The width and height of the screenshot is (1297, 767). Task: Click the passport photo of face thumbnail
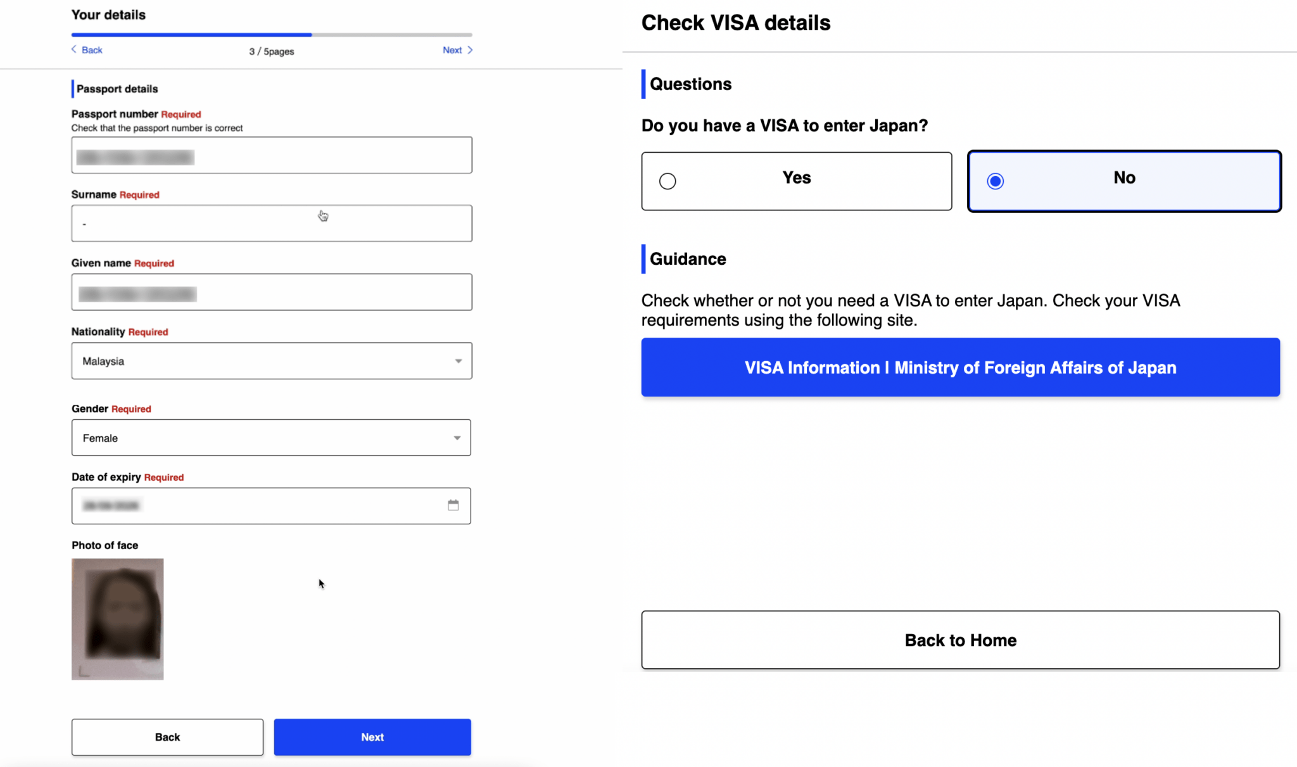point(118,619)
